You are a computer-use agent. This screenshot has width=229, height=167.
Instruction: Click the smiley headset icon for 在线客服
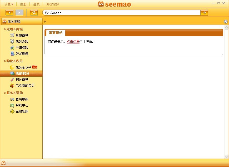tap(12, 111)
